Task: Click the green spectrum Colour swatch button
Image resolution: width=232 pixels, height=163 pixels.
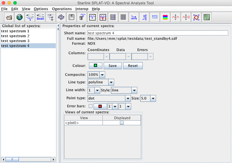Action: point(95,65)
